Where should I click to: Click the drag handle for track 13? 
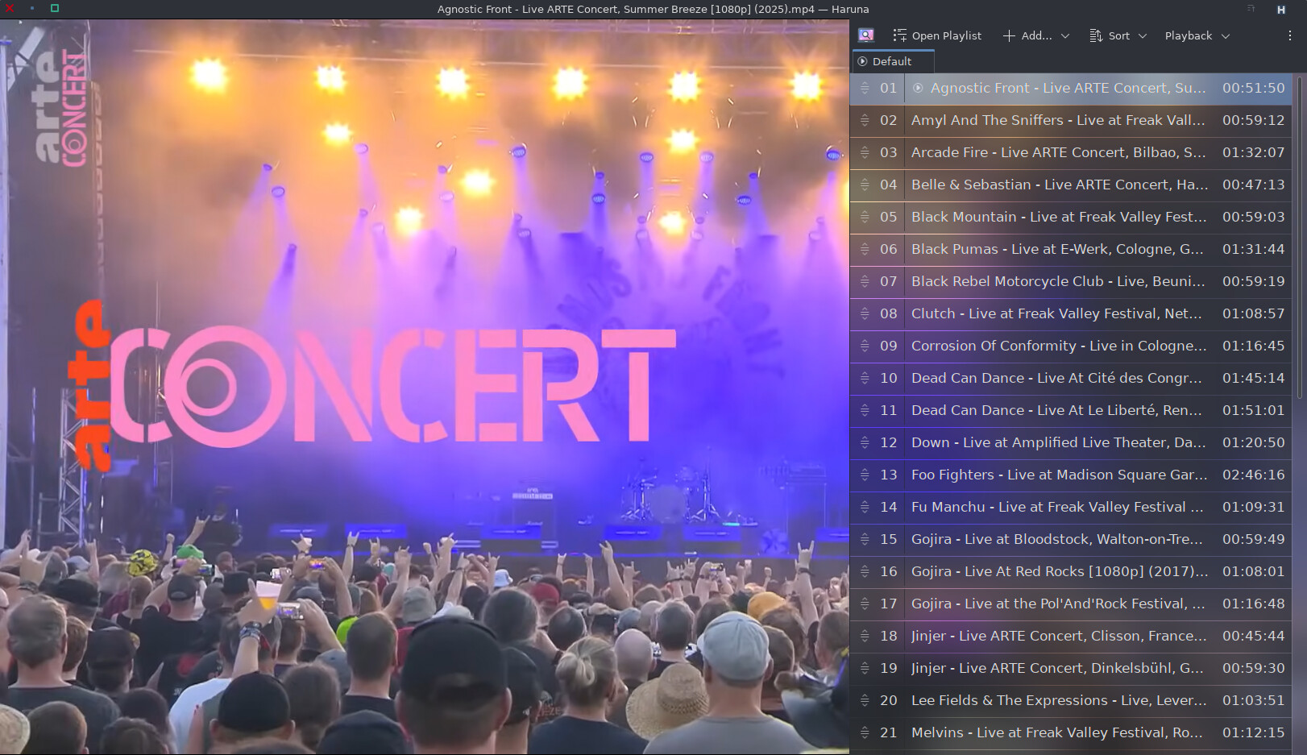[865, 475]
